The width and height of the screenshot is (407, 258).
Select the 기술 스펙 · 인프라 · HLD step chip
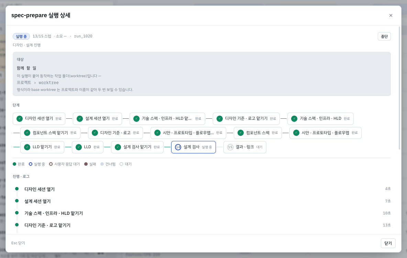pyautogui.click(x=320, y=119)
